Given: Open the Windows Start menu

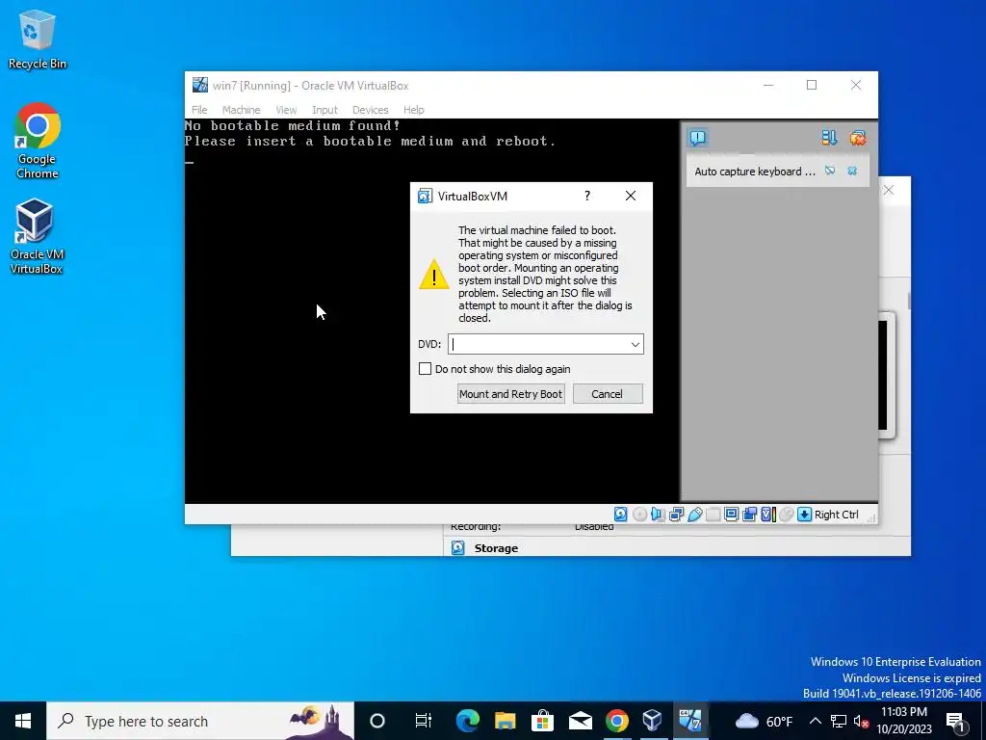Looking at the screenshot, I should 23,721.
